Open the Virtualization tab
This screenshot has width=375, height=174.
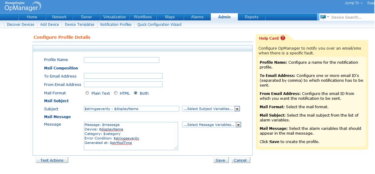click(x=115, y=17)
